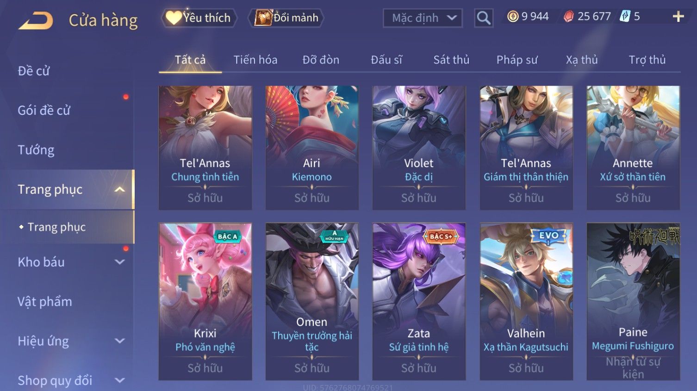Select the Xạ thủ tab
Viewport: 697px width, 391px height.
(x=582, y=60)
